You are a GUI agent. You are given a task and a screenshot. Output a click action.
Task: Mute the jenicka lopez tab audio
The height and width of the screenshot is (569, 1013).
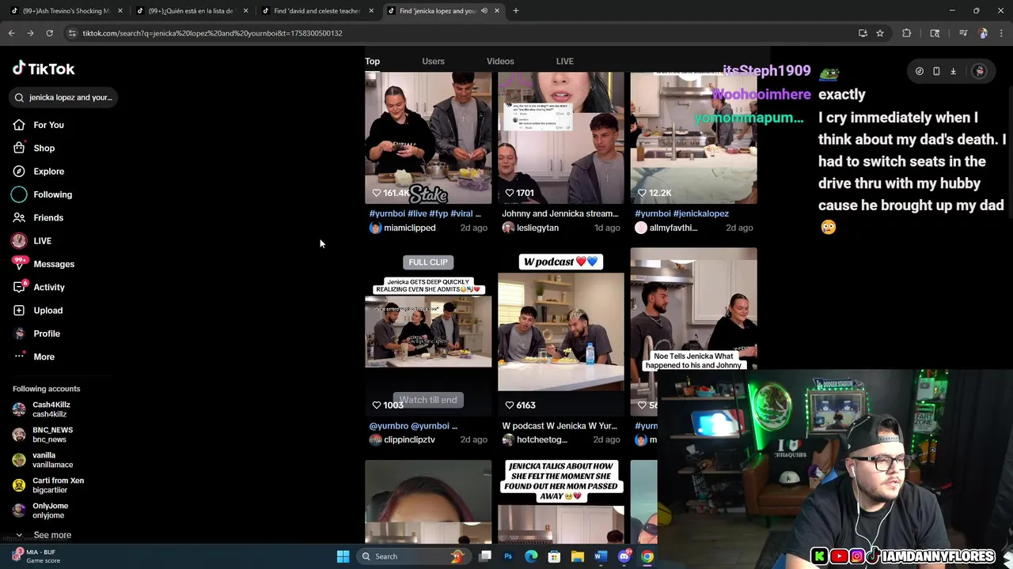click(484, 11)
